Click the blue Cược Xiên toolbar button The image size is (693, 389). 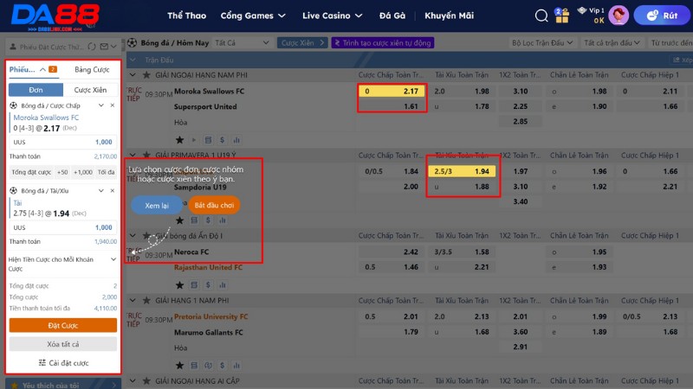tap(302, 42)
